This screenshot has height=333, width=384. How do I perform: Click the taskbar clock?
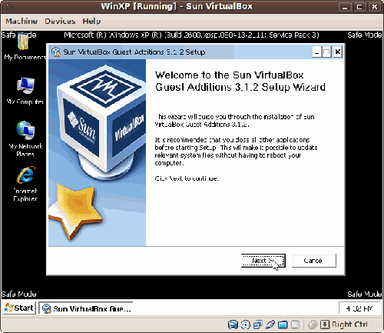[359, 308]
